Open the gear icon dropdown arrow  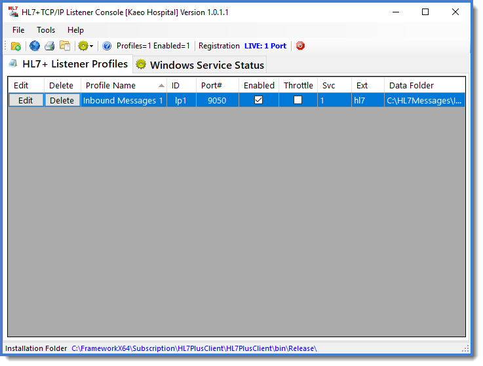[x=91, y=46]
